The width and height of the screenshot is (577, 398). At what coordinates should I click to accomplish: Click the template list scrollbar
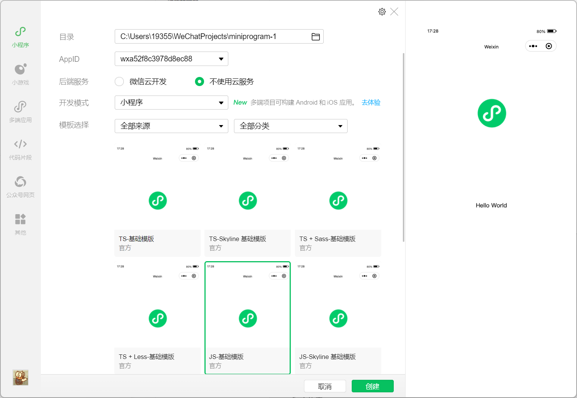[404, 147]
